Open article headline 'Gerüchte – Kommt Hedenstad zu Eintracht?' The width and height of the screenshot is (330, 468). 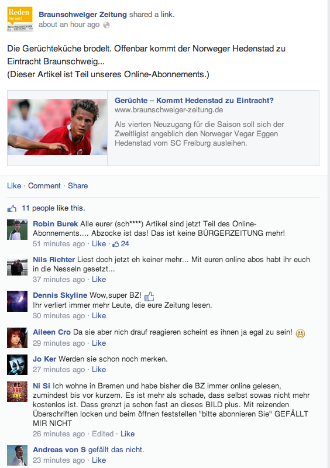pos(194,100)
